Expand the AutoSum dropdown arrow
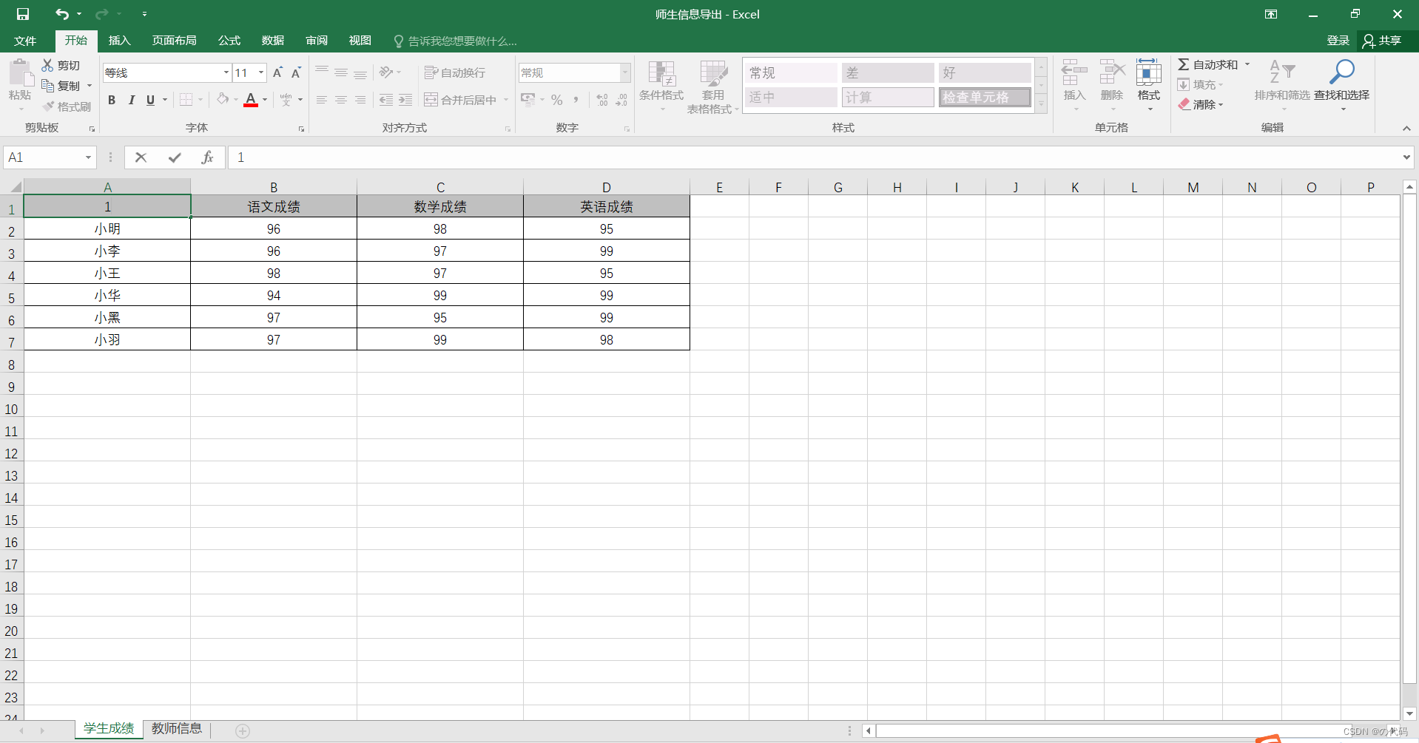Image resolution: width=1419 pixels, height=743 pixels. (1247, 64)
